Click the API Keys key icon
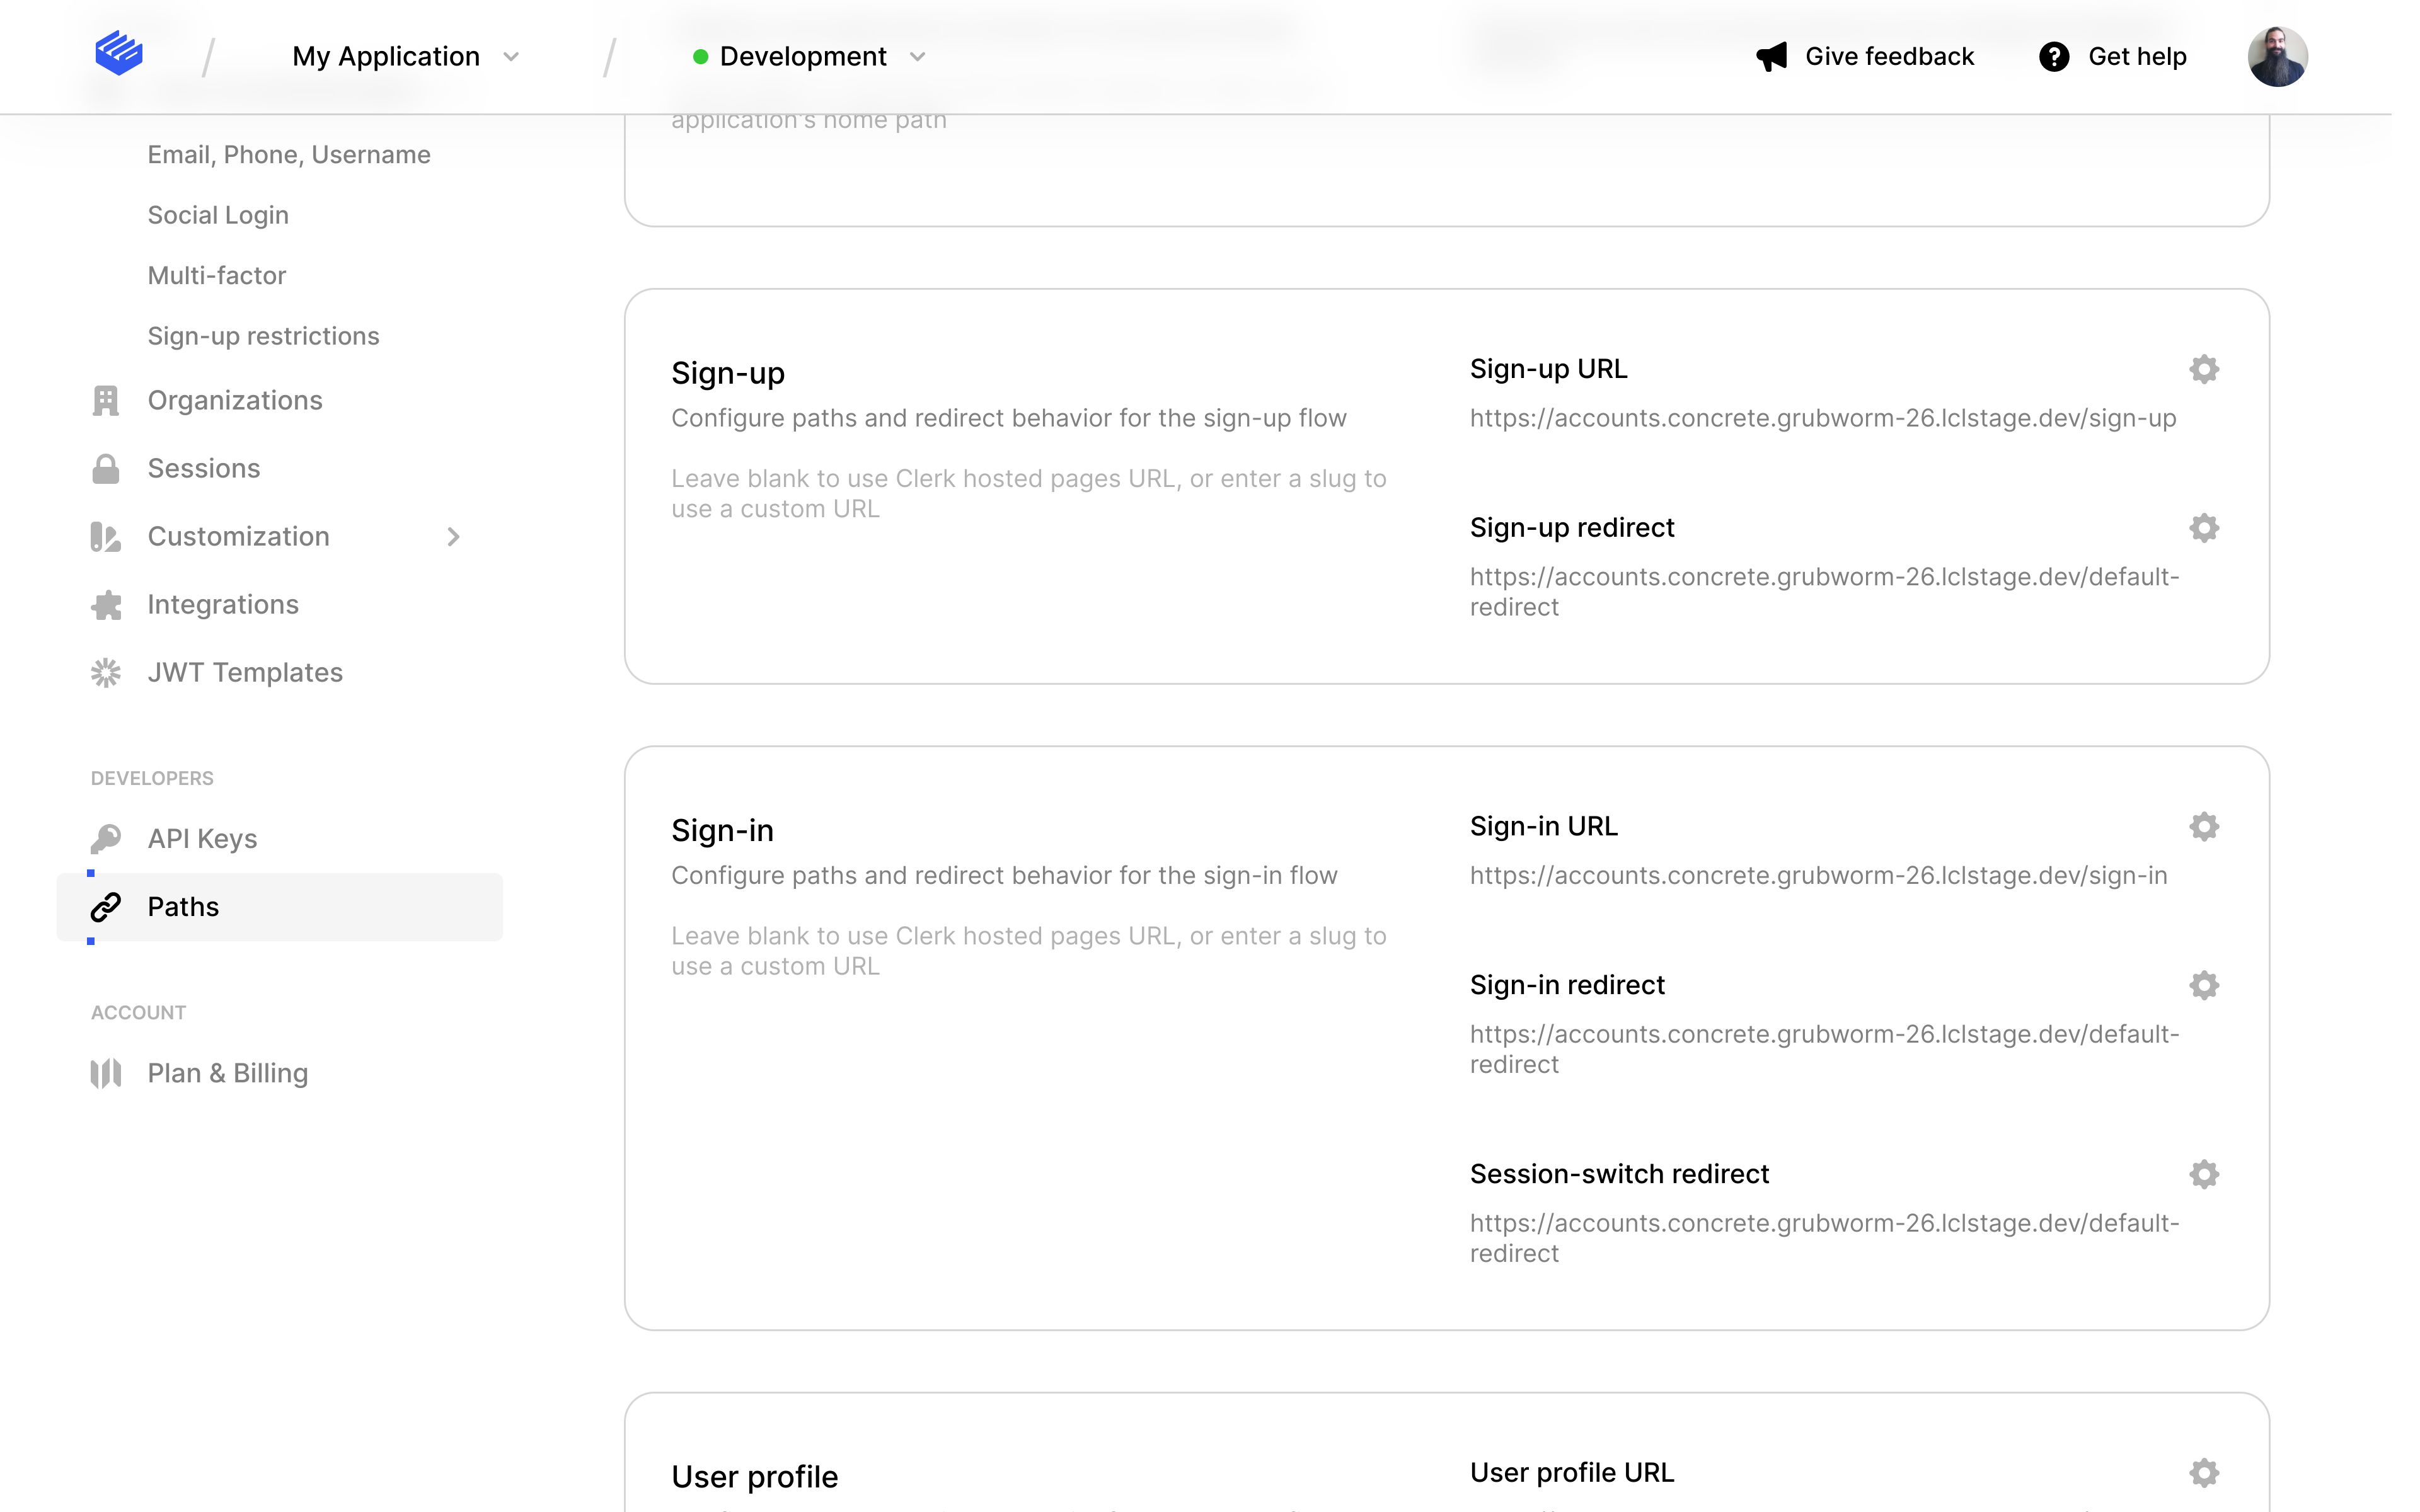 point(106,839)
